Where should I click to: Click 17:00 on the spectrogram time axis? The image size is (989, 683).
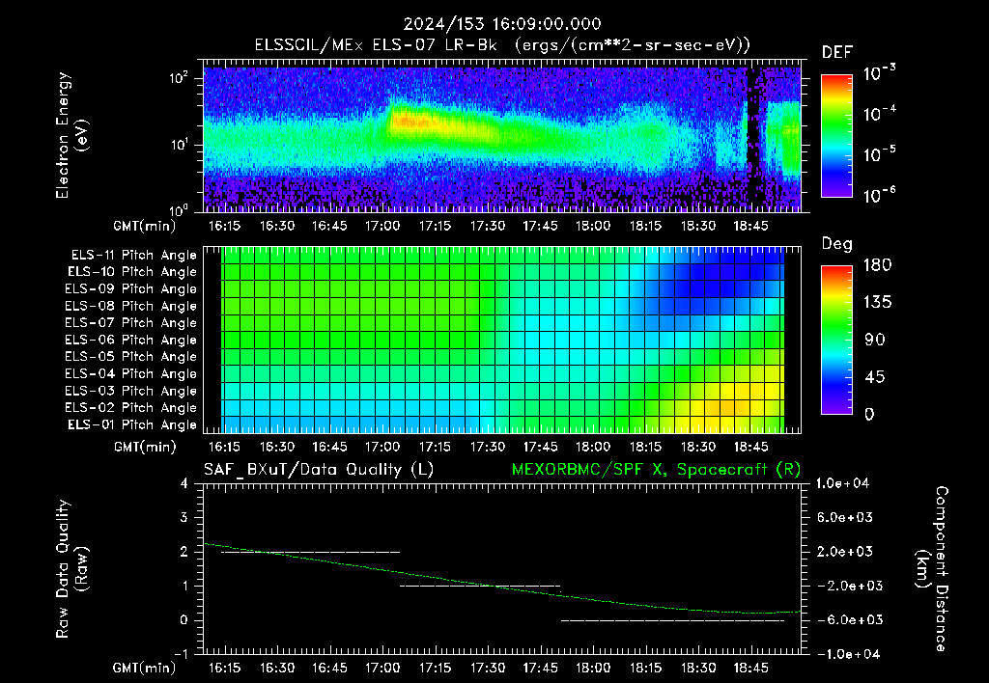click(x=382, y=226)
